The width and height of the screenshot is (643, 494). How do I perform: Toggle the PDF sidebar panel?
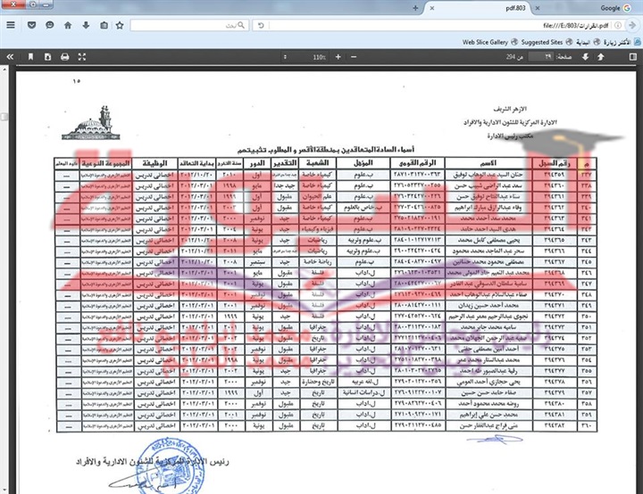630,56
